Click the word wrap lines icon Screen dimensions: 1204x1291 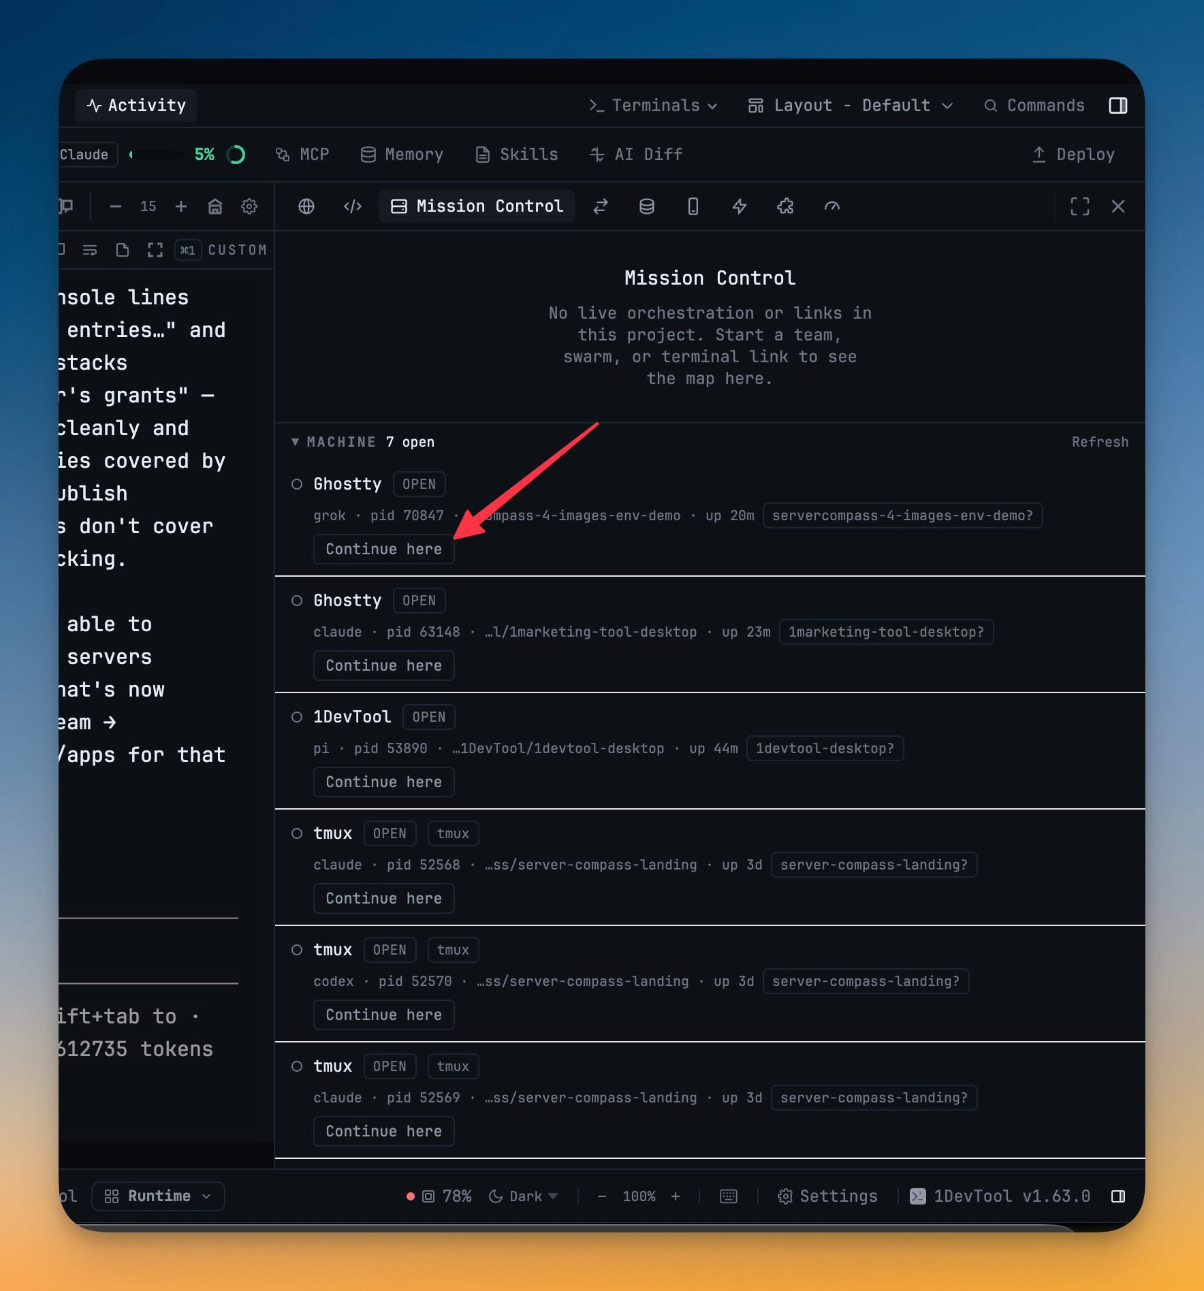click(x=90, y=250)
